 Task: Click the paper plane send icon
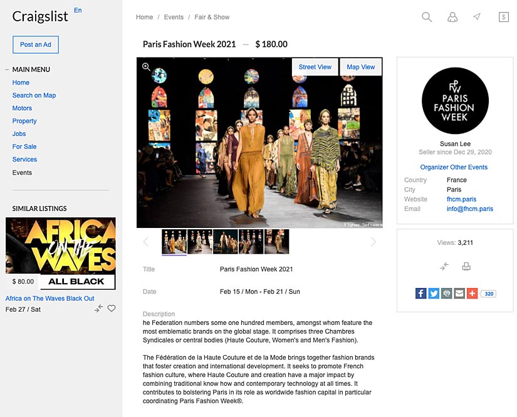[x=477, y=16]
